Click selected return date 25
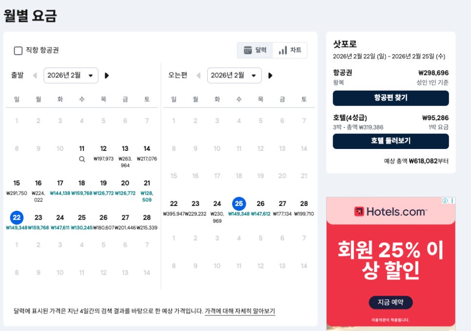 [239, 204]
